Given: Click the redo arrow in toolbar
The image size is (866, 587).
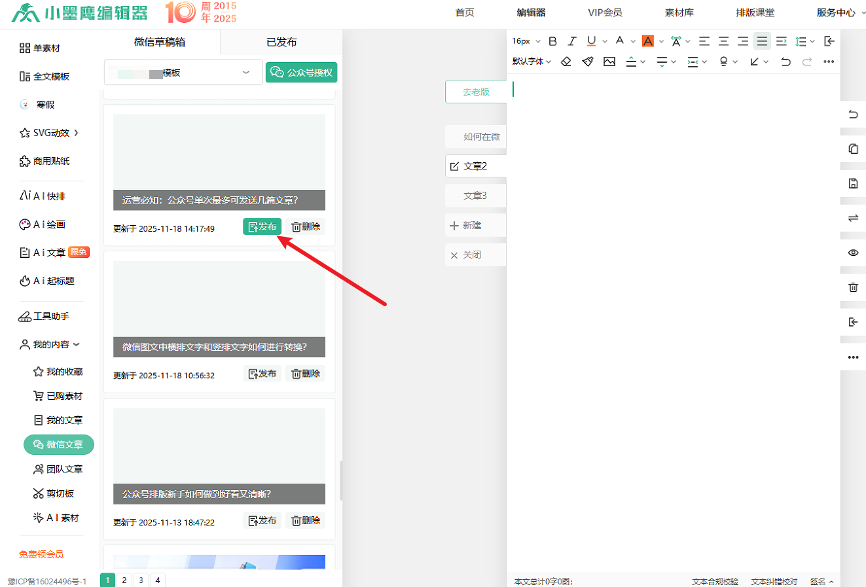Looking at the screenshot, I should [807, 62].
